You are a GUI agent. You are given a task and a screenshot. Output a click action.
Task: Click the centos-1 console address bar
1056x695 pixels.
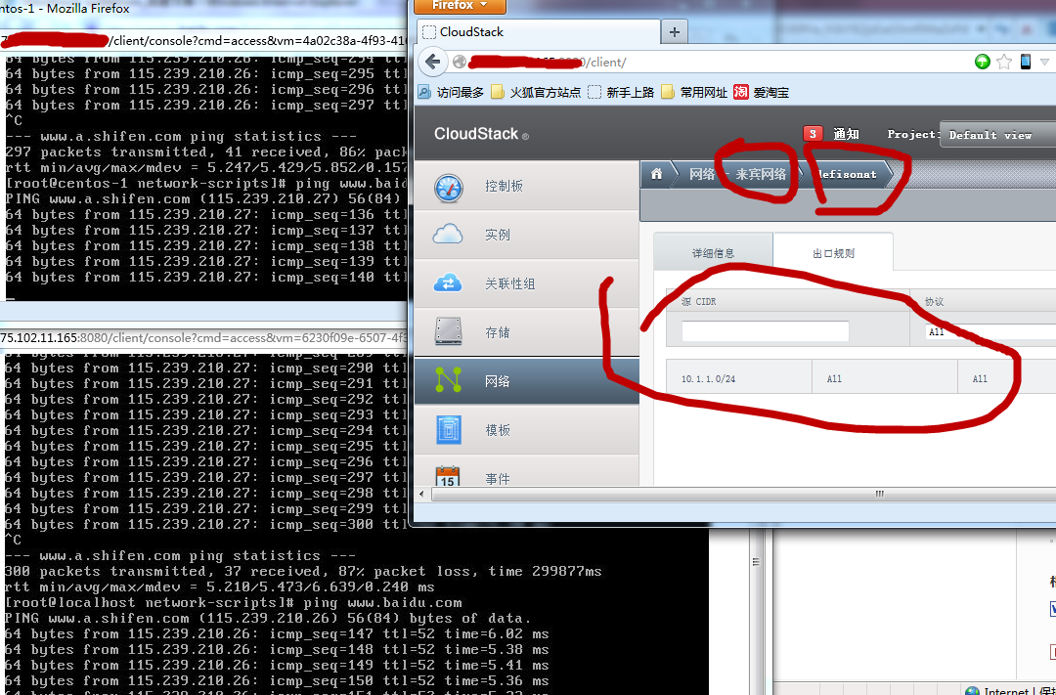(x=203, y=40)
